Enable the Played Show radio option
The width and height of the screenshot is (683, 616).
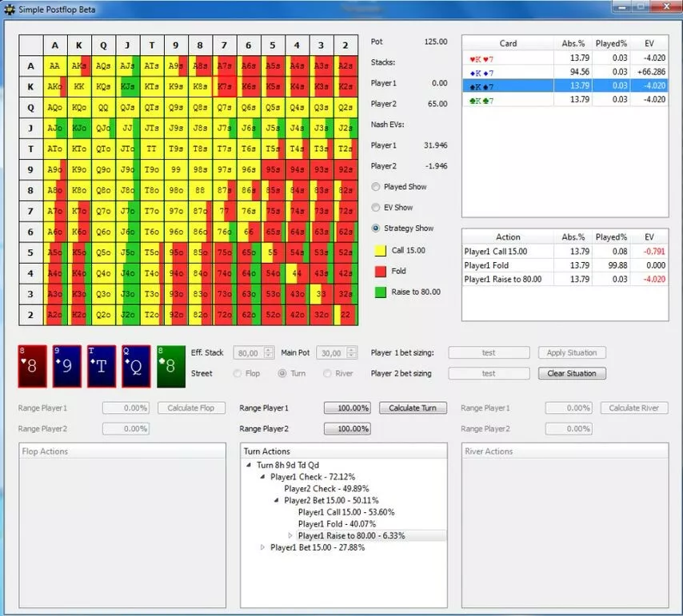tap(377, 187)
